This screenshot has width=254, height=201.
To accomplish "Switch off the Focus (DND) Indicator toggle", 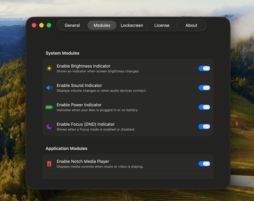I will pos(204,126).
